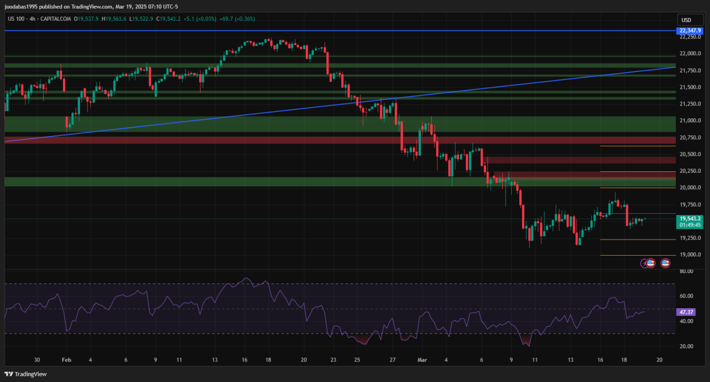The image size is (710, 382).
Task: Click the joodabas1995 publisher name
Action: point(23,7)
